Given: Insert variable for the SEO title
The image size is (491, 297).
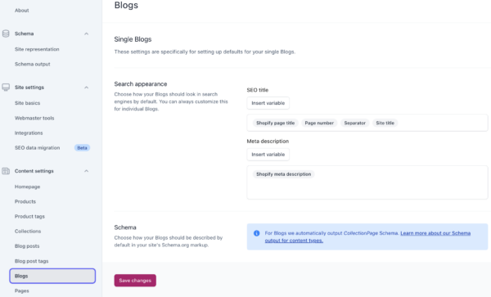Looking at the screenshot, I should [268, 103].
